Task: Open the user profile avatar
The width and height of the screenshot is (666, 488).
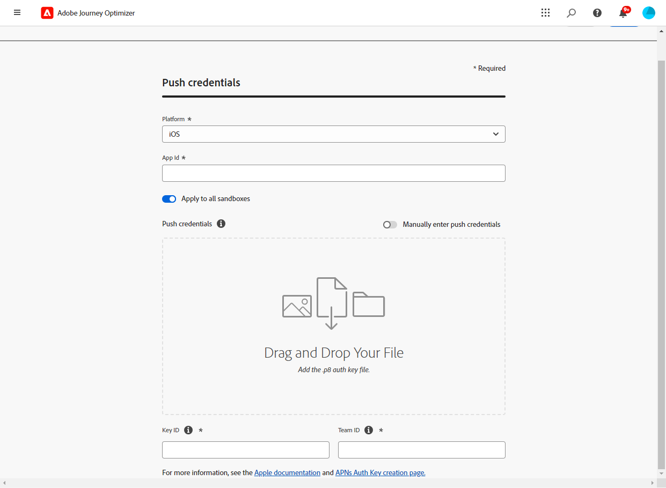Action: 649,13
